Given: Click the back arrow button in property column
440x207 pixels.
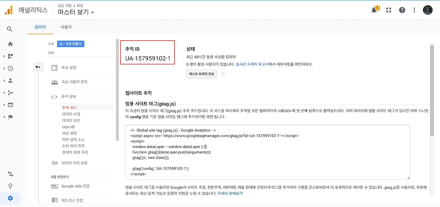Looking at the screenshot, I should click(38, 67).
